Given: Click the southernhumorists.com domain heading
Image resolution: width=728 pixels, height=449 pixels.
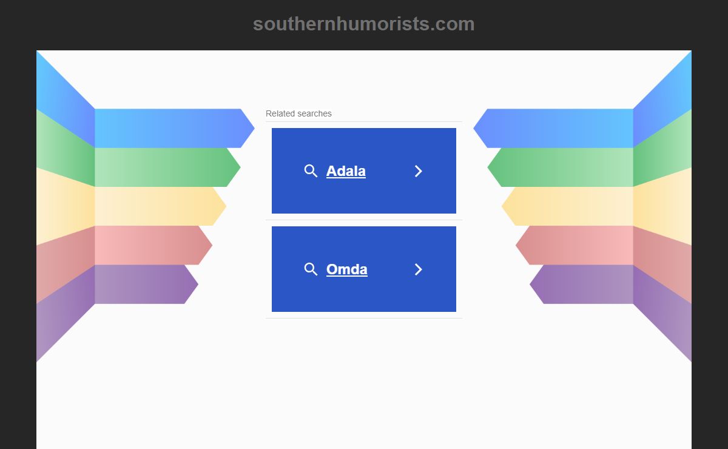Looking at the screenshot, I should coord(364,24).
